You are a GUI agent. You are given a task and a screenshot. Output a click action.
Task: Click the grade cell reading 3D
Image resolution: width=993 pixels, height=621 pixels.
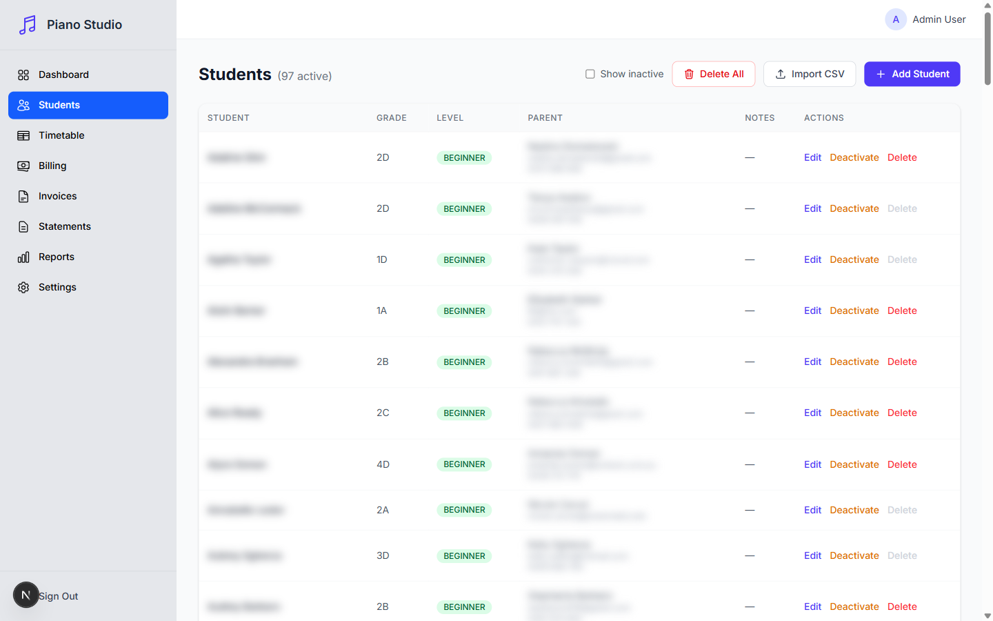(383, 555)
